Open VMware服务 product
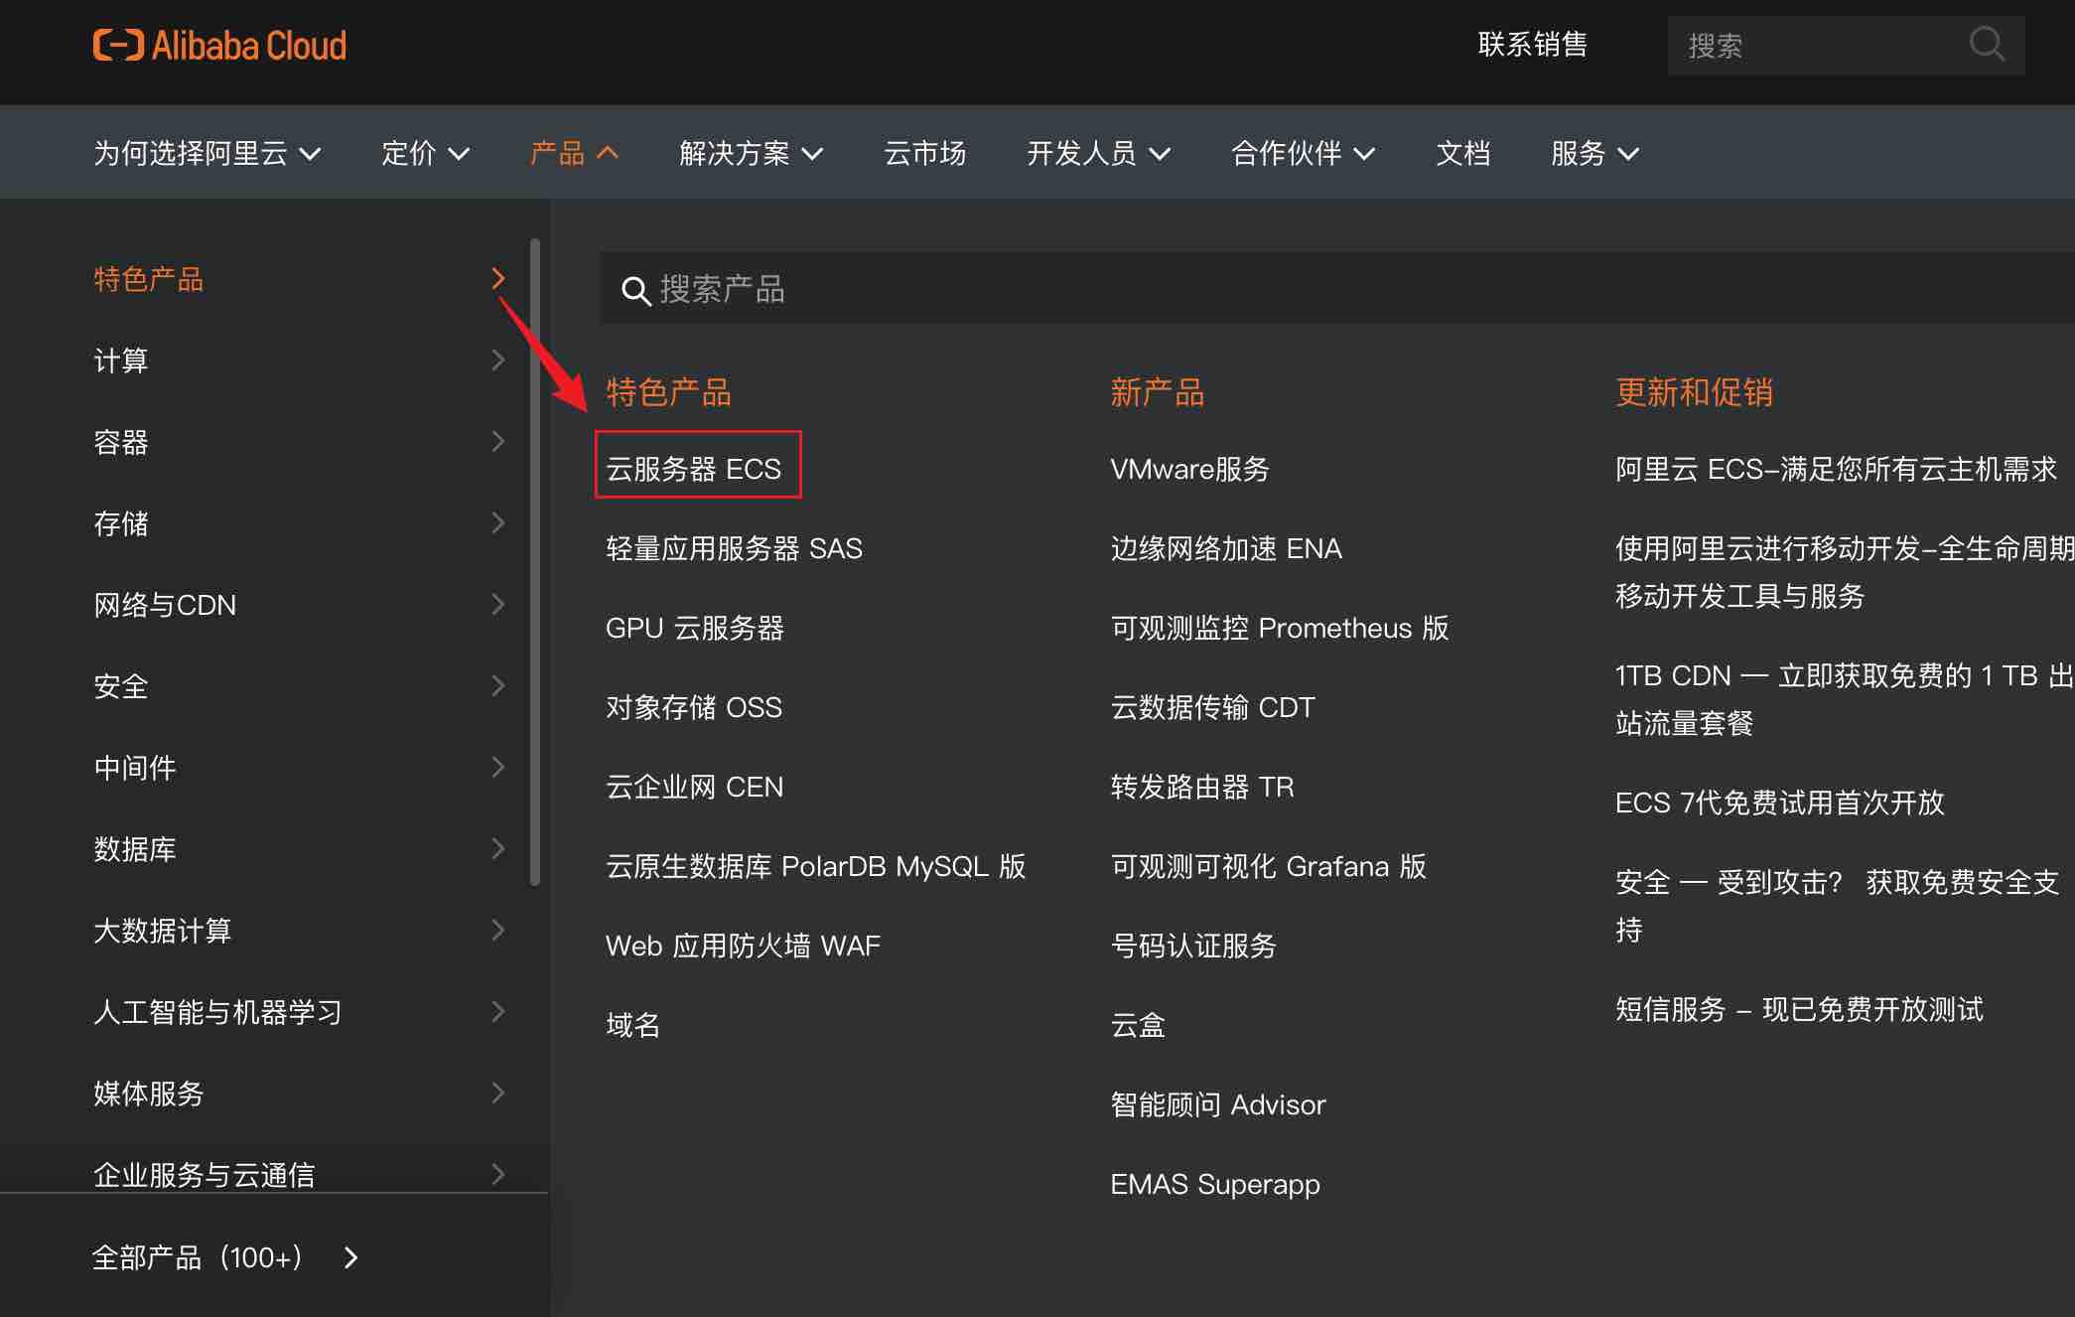Viewport: 2075px width, 1317px height. (1190, 469)
